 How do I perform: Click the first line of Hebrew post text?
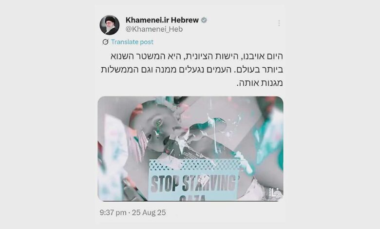197,57
